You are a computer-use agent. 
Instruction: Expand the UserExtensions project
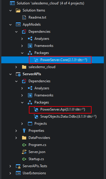point(10,173)
